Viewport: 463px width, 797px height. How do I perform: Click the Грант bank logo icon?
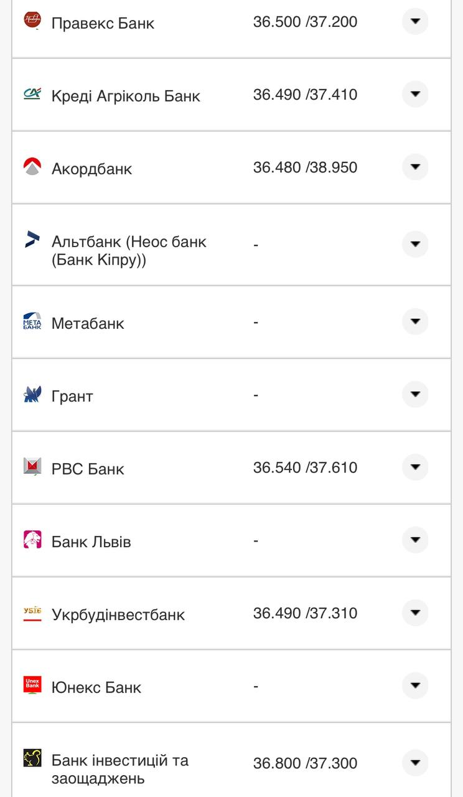click(x=32, y=394)
